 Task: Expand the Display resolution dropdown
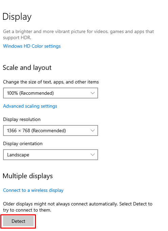tap(51, 130)
